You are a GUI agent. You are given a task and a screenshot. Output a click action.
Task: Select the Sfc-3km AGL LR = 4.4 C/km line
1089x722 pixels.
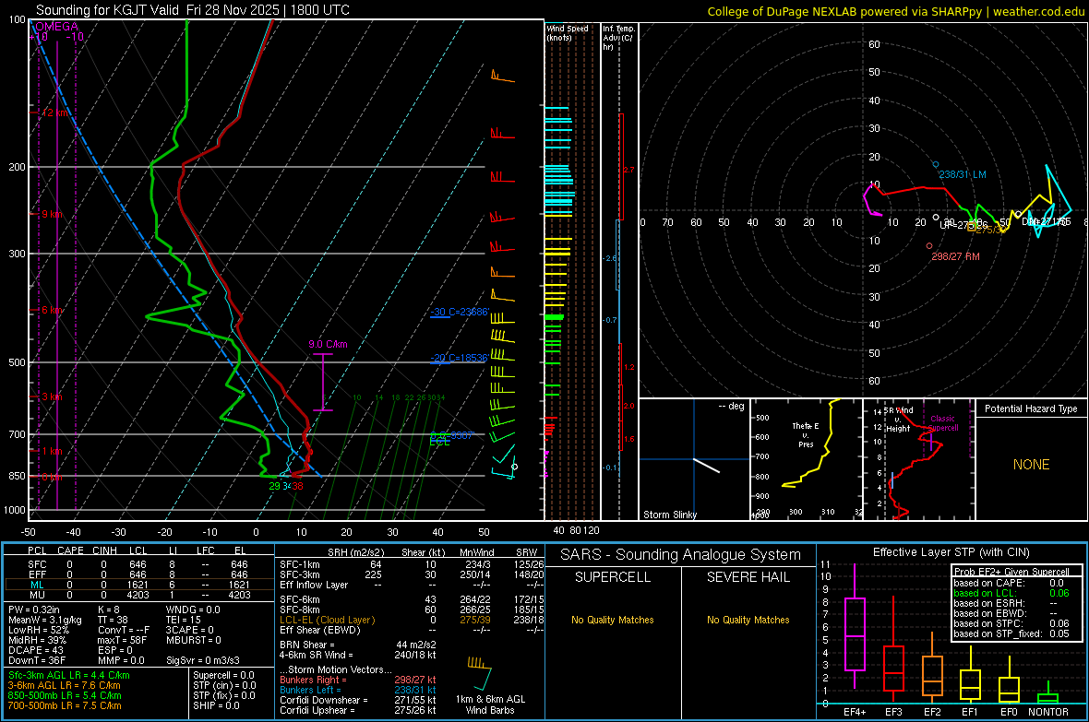(69, 675)
